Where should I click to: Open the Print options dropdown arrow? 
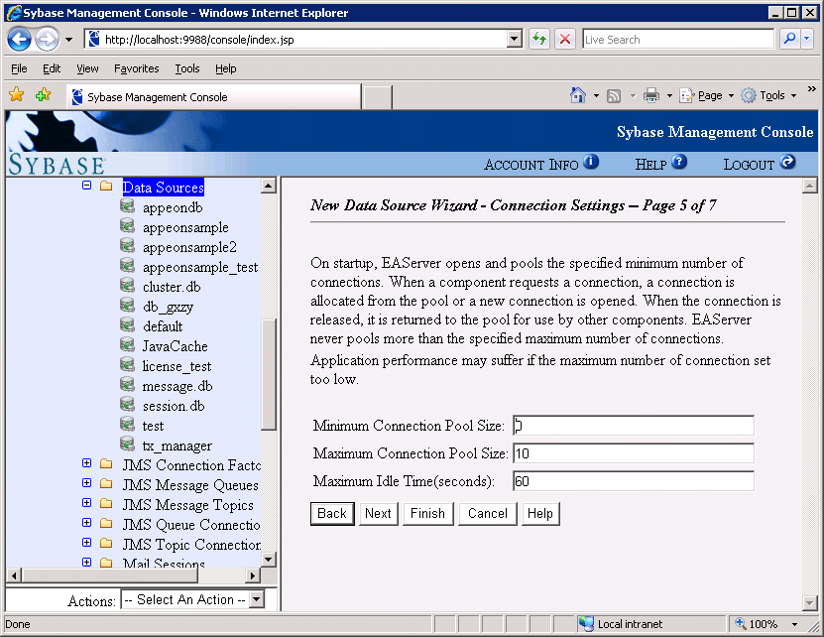coord(669,95)
